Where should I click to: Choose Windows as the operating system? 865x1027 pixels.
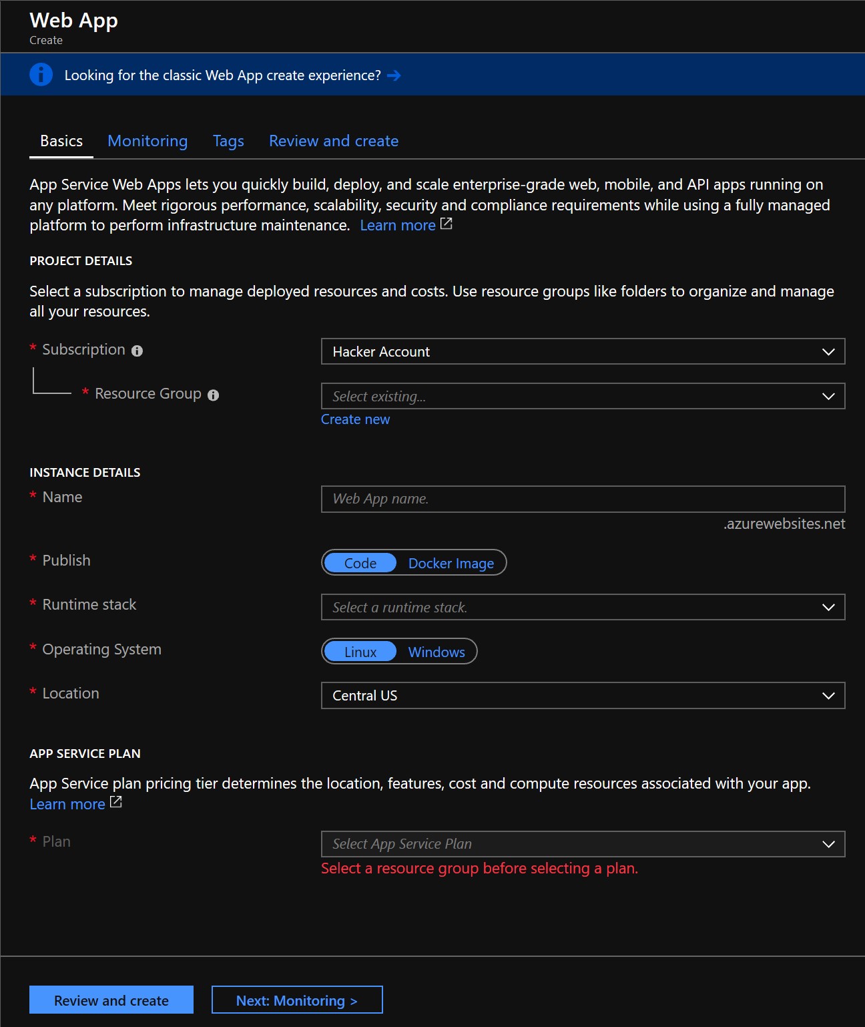pyautogui.click(x=437, y=652)
